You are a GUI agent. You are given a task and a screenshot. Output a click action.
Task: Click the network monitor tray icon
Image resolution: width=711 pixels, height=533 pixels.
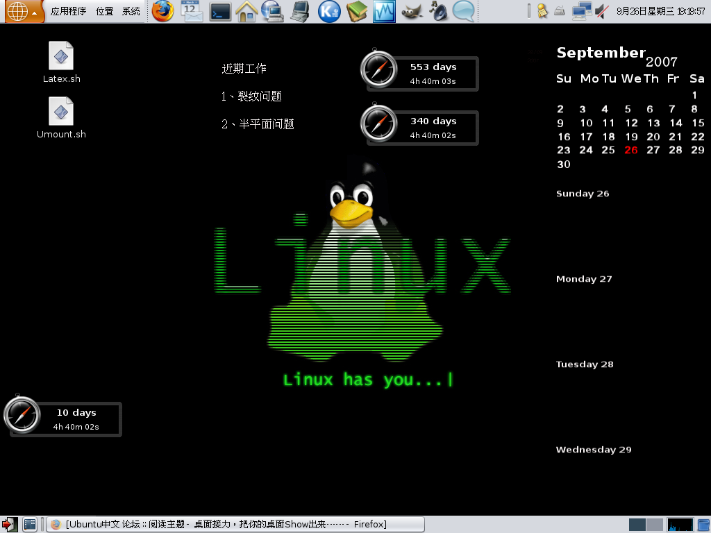click(582, 11)
